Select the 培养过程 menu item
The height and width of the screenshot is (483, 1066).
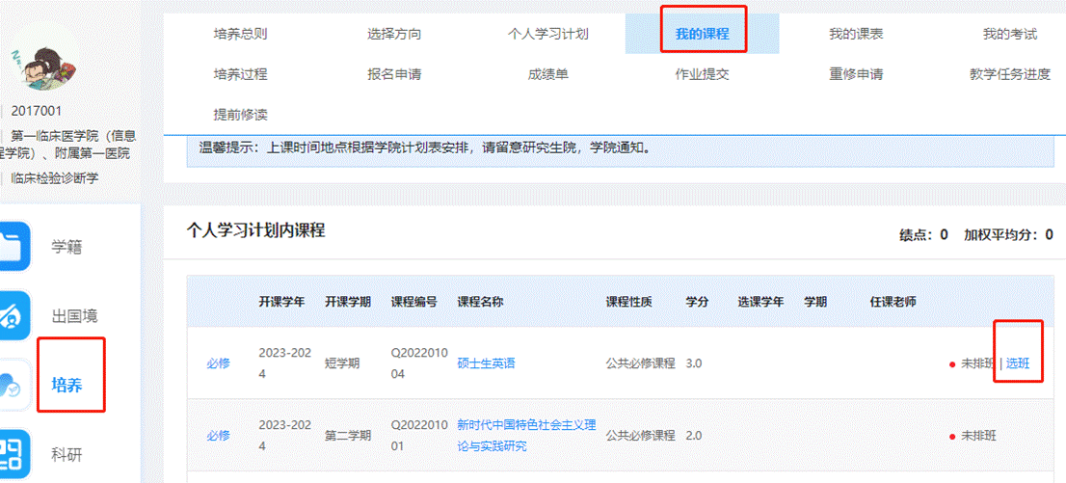(x=240, y=74)
